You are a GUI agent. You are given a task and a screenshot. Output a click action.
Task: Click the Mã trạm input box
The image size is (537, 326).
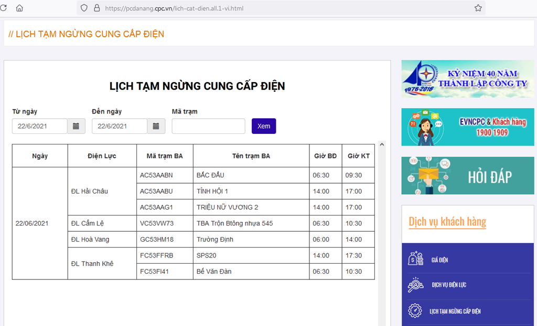click(x=209, y=126)
